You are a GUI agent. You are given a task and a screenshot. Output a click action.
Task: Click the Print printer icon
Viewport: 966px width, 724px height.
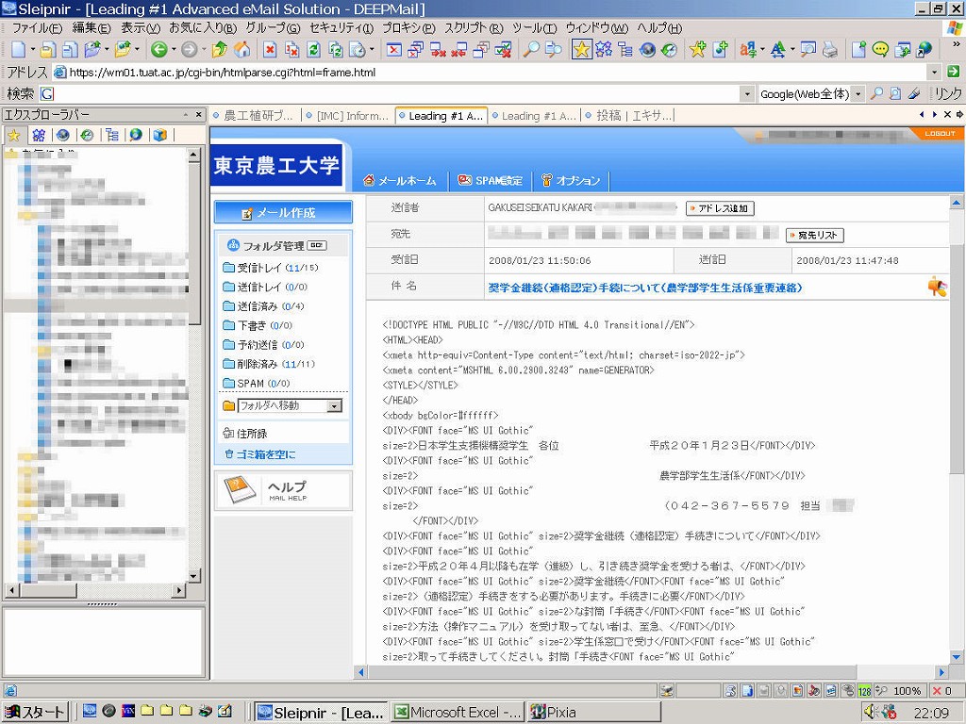pyautogui.click(x=830, y=49)
